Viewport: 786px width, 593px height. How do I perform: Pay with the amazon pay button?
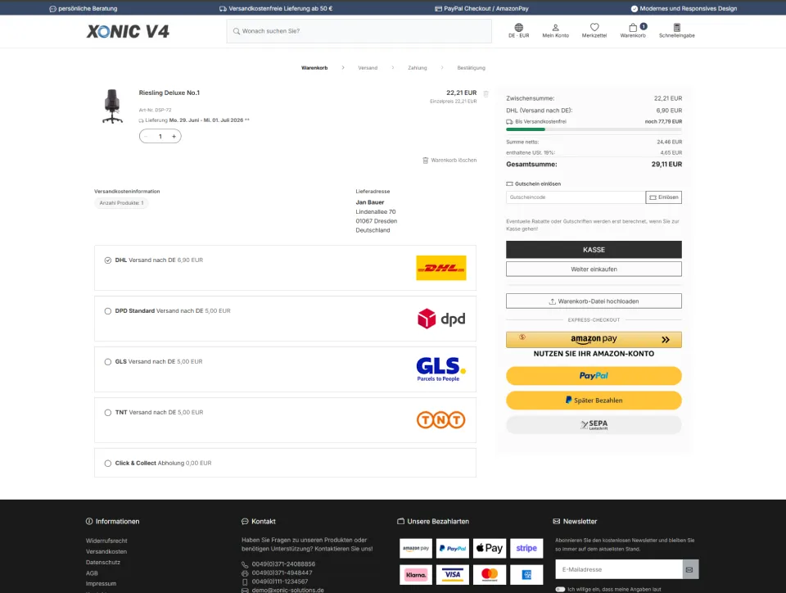[x=594, y=339]
